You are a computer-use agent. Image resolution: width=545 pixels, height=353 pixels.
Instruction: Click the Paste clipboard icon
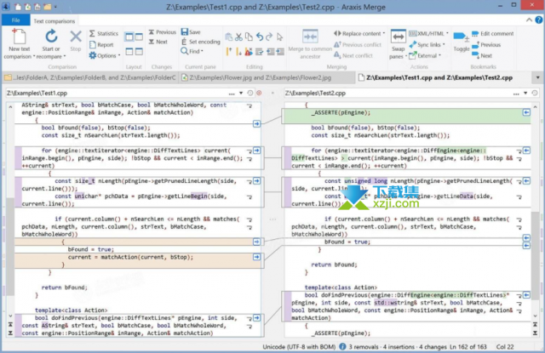pyautogui.click(x=229, y=37)
